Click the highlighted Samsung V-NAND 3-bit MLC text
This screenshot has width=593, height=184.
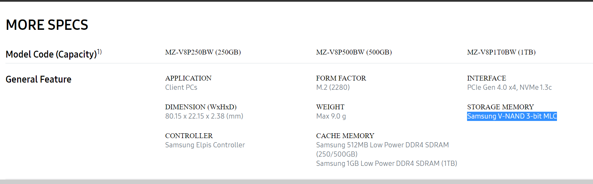pyautogui.click(x=512, y=116)
